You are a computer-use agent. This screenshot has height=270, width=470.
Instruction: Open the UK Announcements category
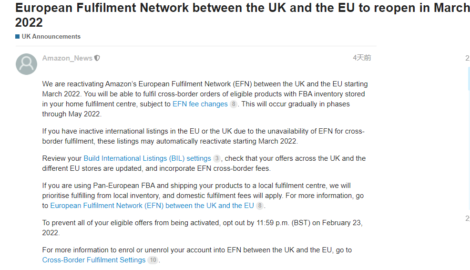pos(51,37)
